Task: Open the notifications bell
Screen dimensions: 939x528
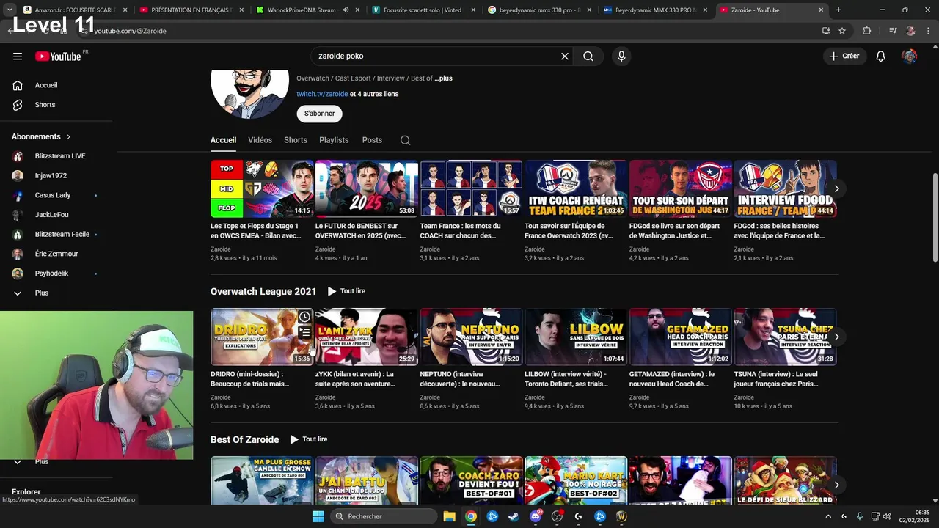Action: coord(880,56)
